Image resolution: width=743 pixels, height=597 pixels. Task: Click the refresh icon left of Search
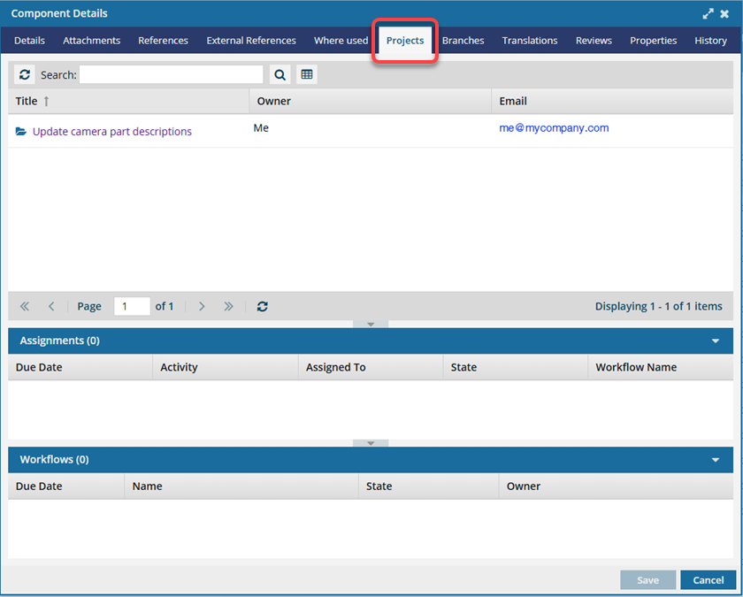click(x=25, y=75)
